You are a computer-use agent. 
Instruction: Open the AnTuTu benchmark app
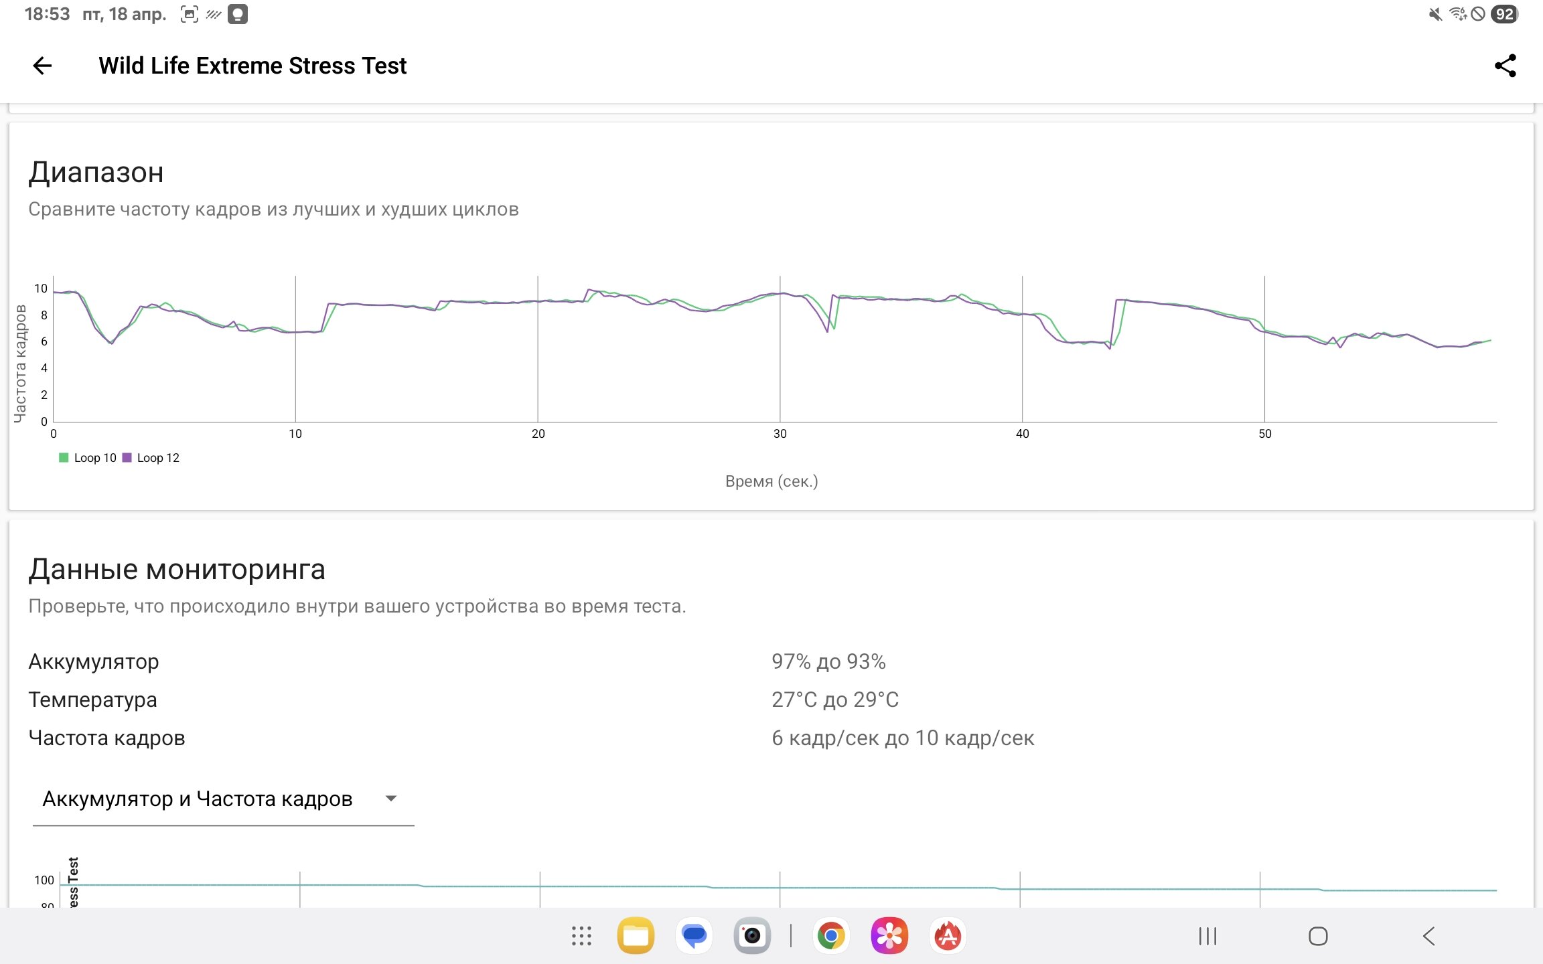click(x=948, y=936)
